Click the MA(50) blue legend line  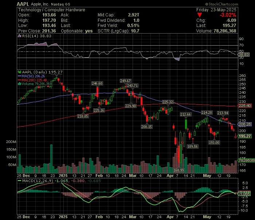(x=19, y=76)
